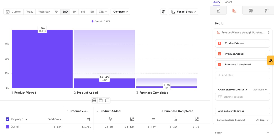This screenshot has height=136, width=274.
Task: Uncheck the Overall row checkbox
Action: click(8, 127)
